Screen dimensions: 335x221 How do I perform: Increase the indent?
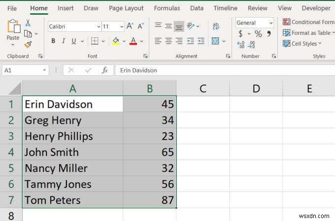coord(201,41)
